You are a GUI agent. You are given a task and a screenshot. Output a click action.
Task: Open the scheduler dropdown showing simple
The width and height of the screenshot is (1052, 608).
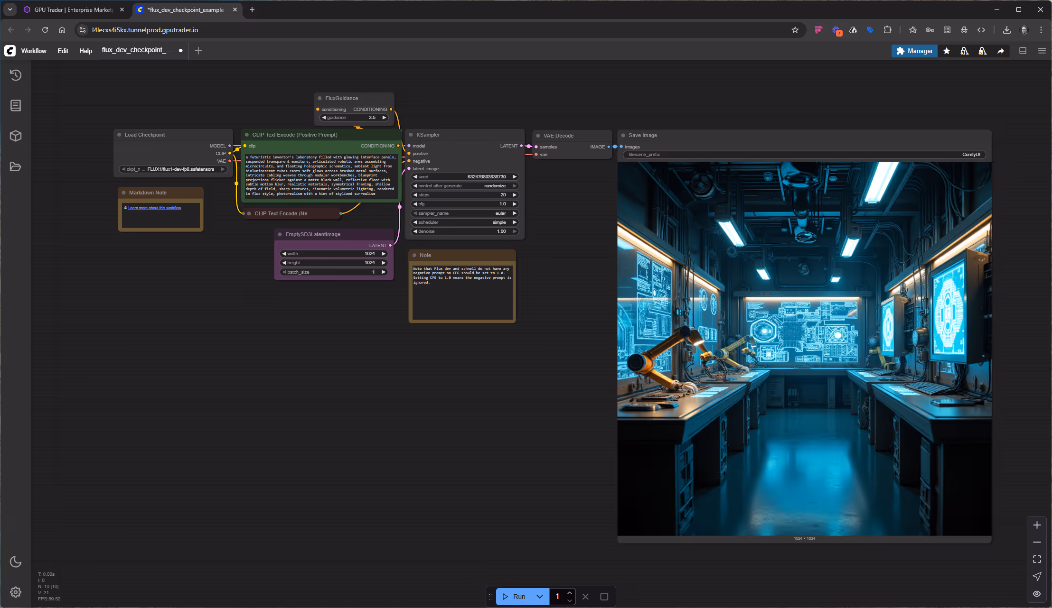464,222
